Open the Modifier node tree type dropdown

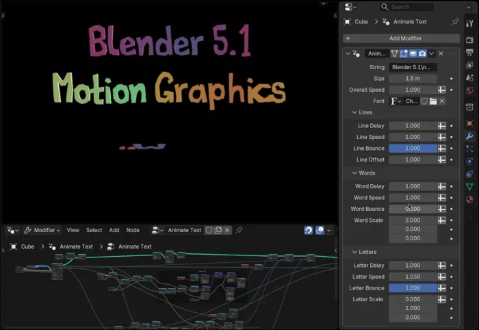[x=42, y=230]
